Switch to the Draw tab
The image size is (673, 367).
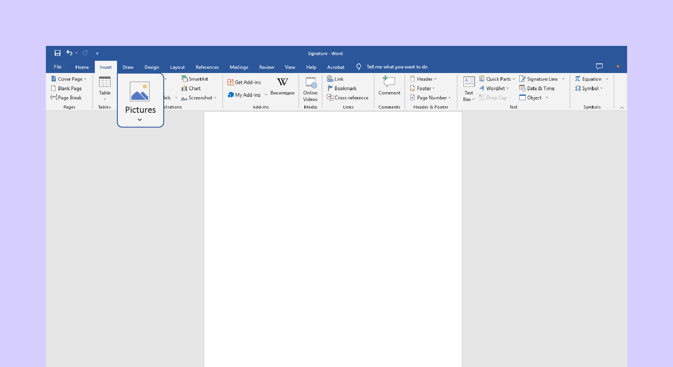pos(128,67)
